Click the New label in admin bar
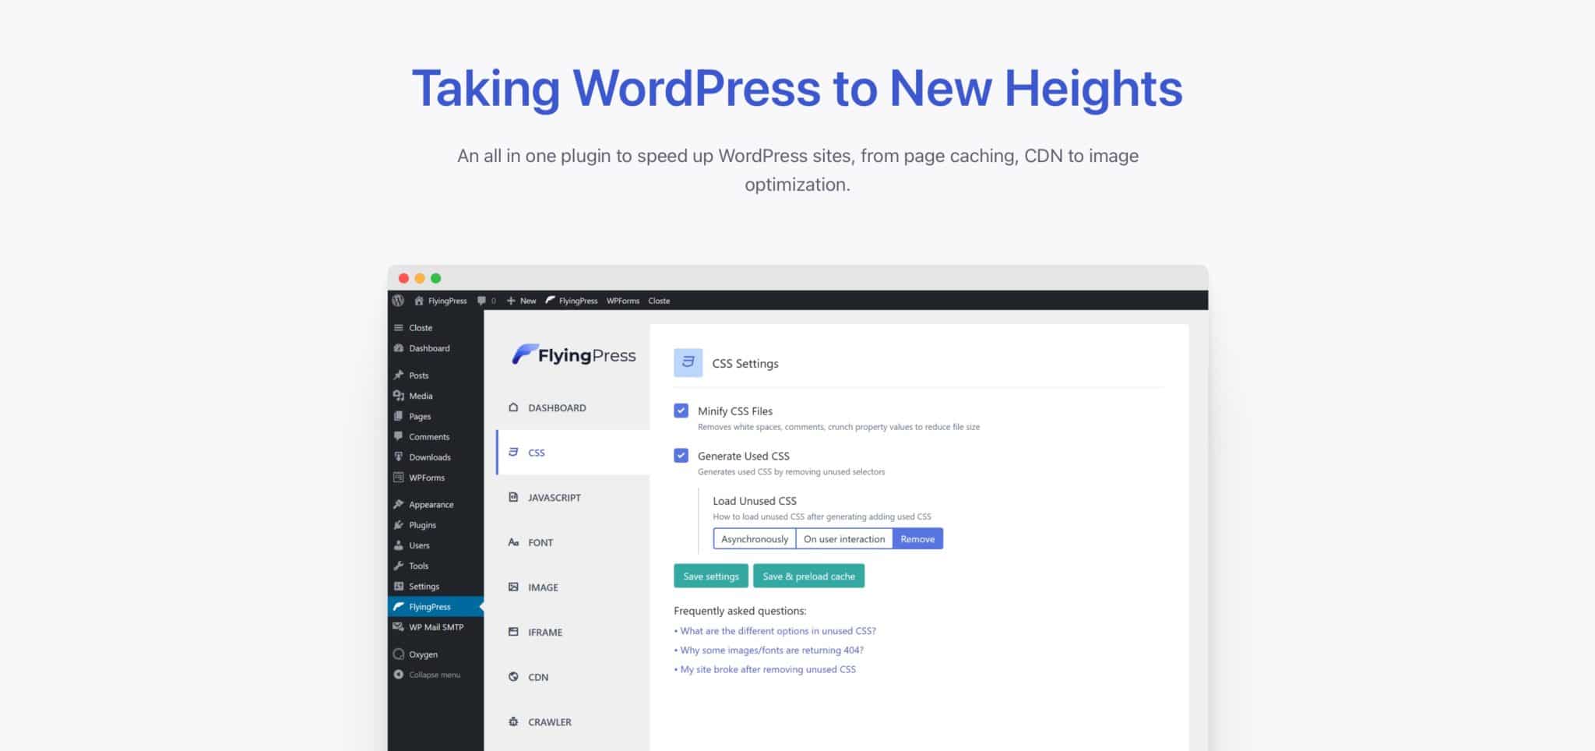This screenshot has height=751, width=1595. pyautogui.click(x=528, y=301)
